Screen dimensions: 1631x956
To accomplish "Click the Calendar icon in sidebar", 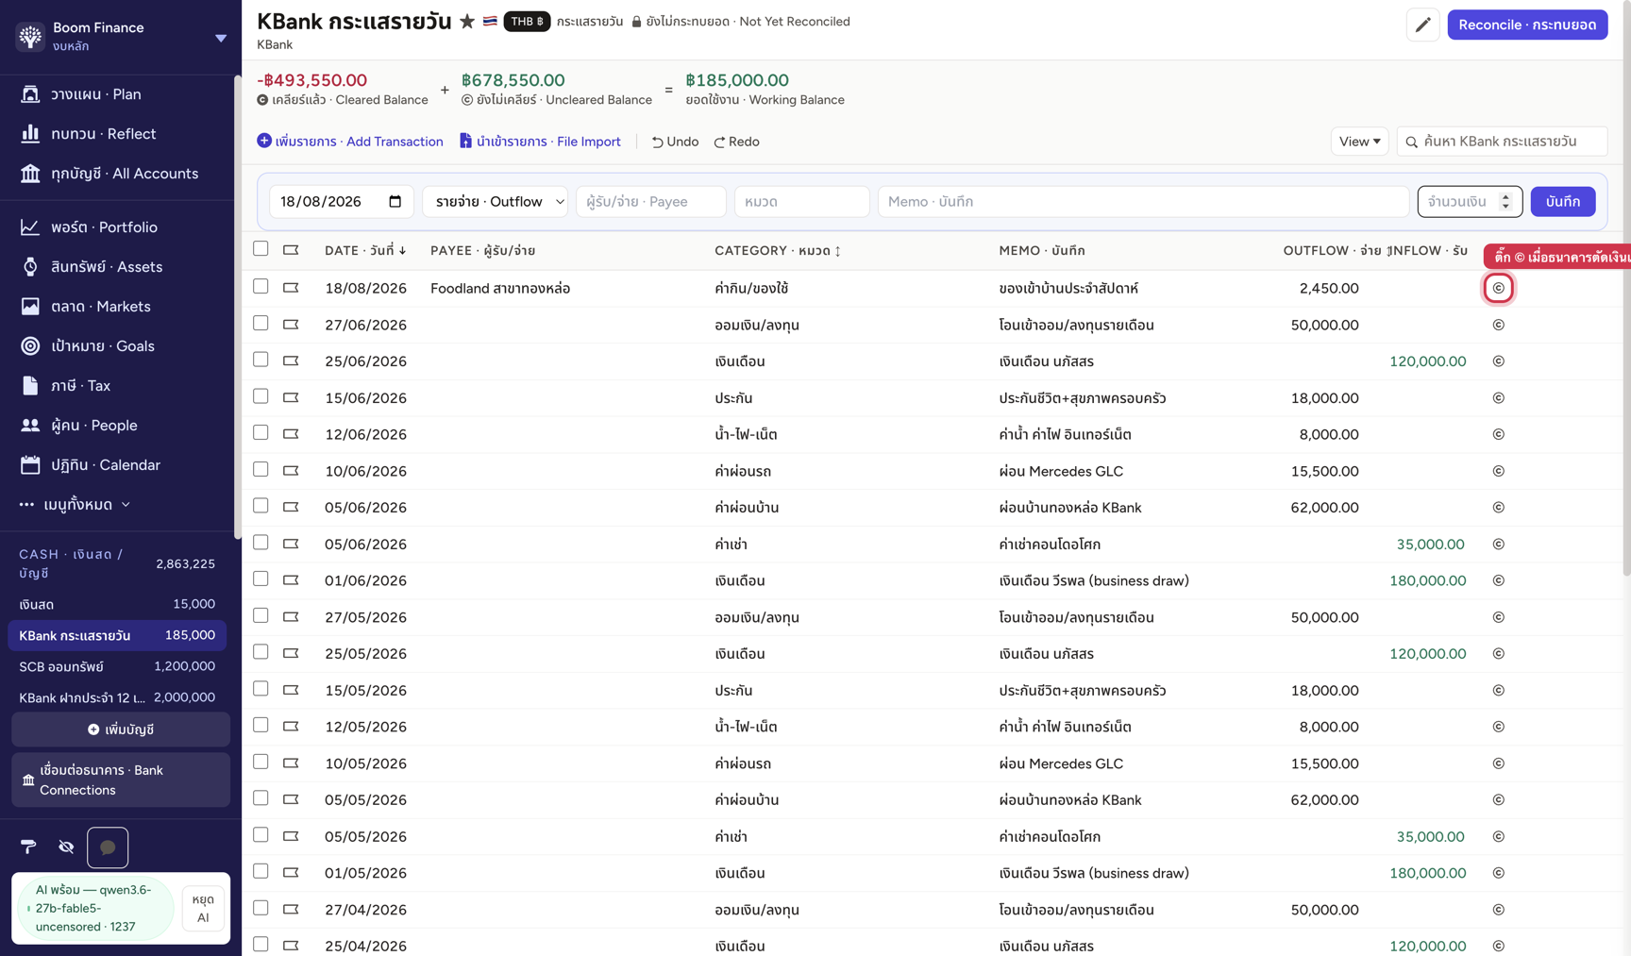I will tap(30, 465).
